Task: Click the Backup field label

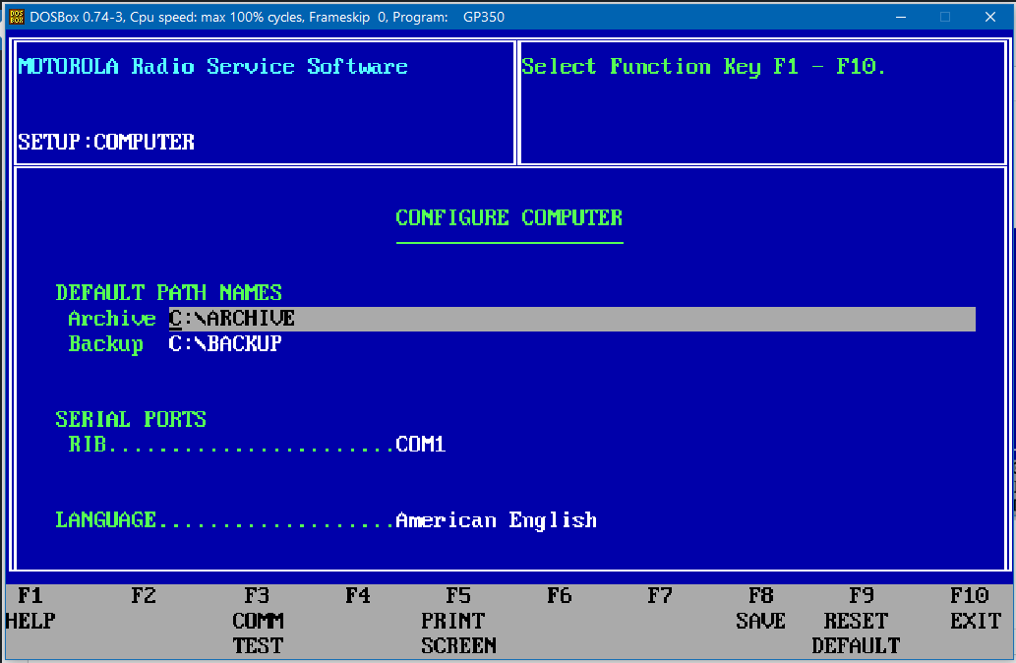Action: coord(105,344)
